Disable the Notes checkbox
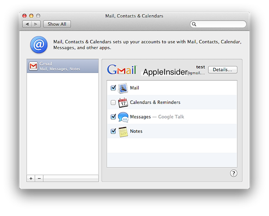The image size is (269, 216). coord(113,131)
